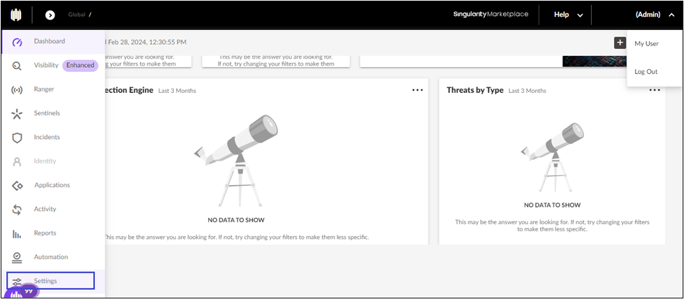Click the purple chat widget bubble
The height and width of the screenshot is (299, 684).
coord(27,291)
